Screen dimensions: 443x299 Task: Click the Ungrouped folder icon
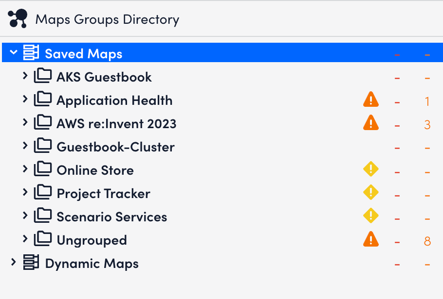43,239
